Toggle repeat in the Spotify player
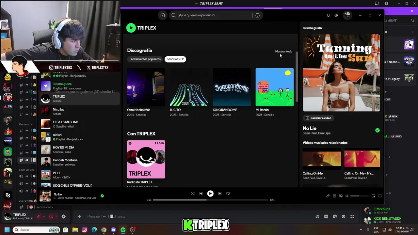This screenshot has width=418, height=235. 228,194
